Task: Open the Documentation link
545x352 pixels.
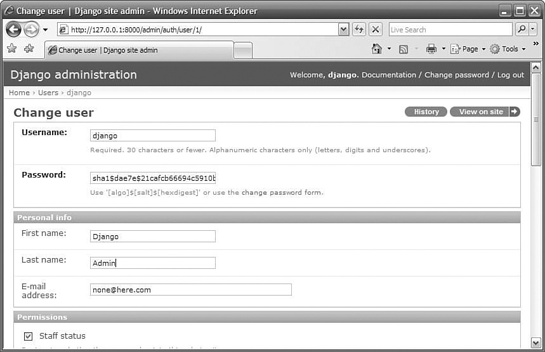Action: [x=388, y=75]
